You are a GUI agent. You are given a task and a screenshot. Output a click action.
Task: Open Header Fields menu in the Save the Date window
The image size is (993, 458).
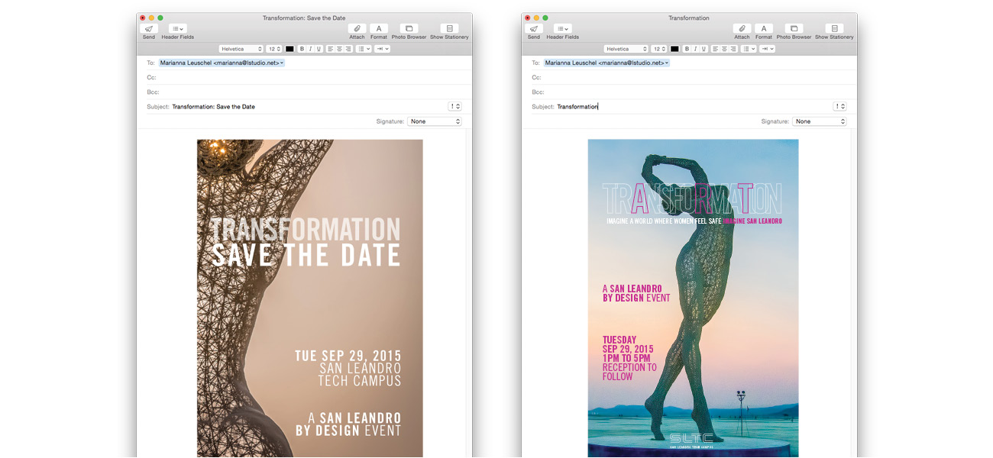(177, 29)
